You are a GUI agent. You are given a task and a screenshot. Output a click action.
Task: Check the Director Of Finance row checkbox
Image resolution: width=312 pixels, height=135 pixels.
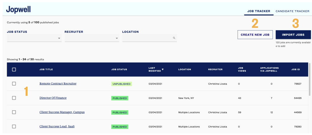point(14,98)
